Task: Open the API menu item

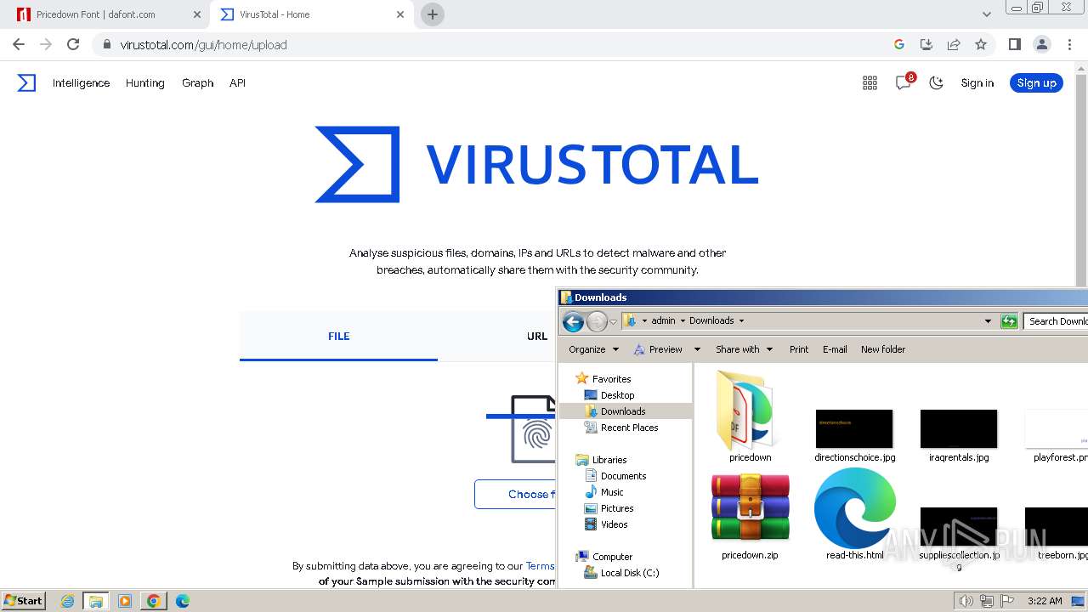Action: click(x=237, y=82)
